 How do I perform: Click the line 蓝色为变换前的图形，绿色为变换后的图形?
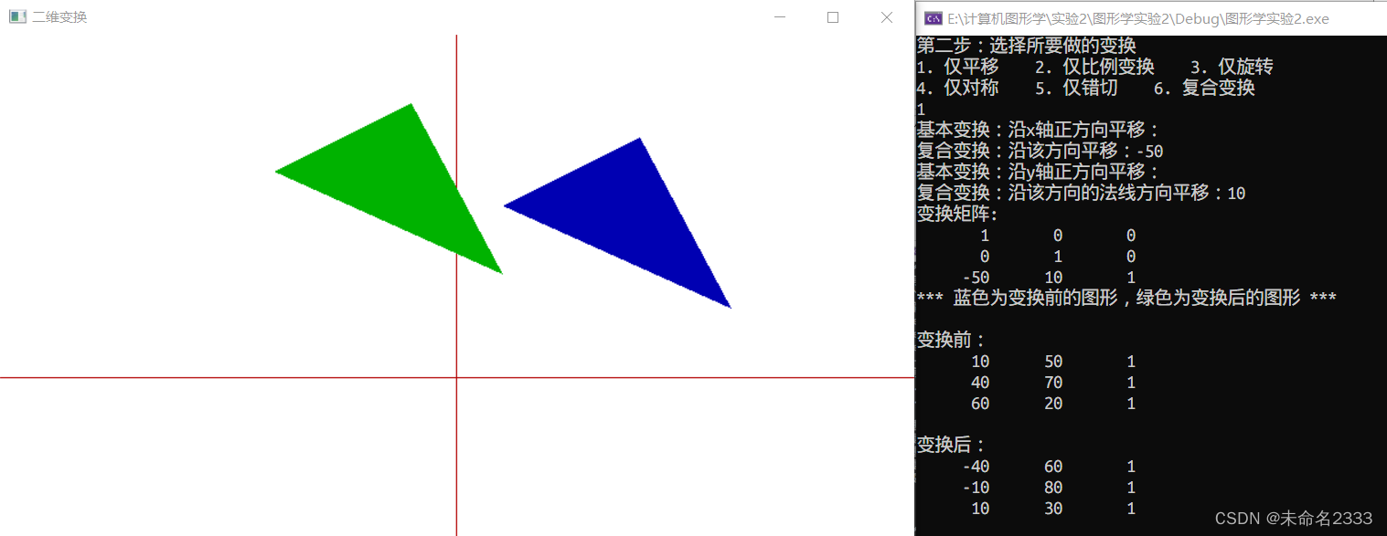coord(1126,299)
